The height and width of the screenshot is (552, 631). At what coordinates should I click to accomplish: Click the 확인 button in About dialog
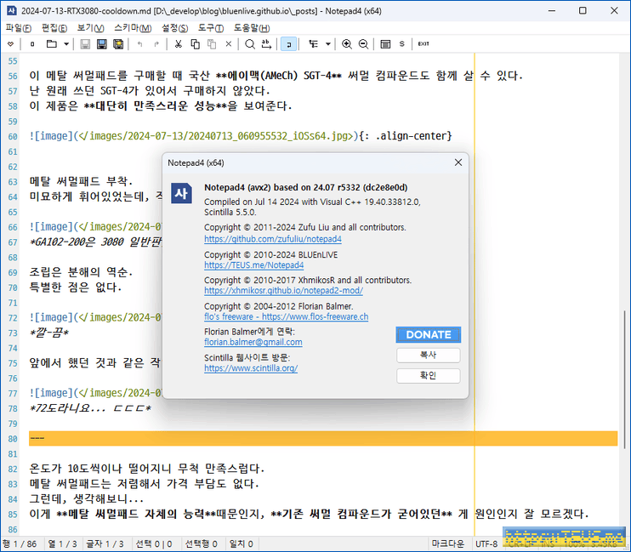(428, 376)
